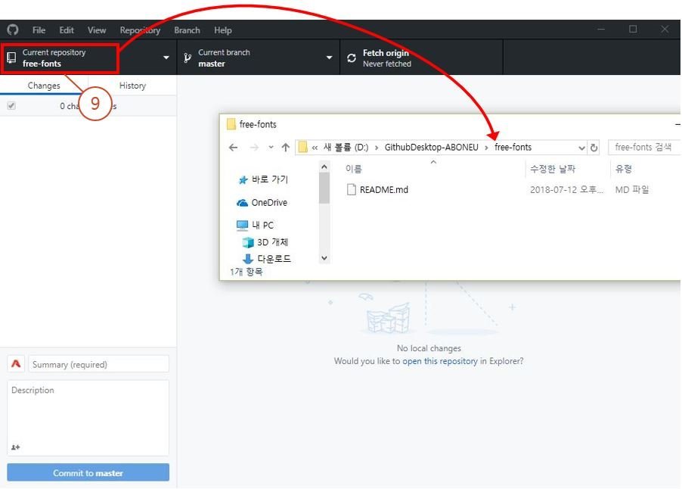Switch to the Changes tab

(x=44, y=86)
